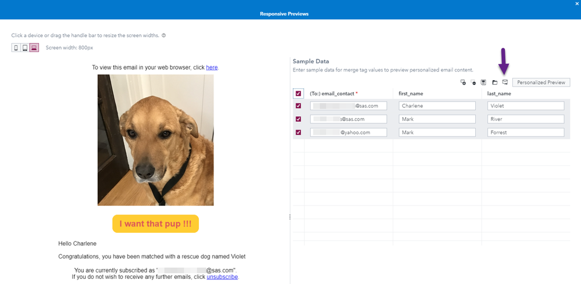Click the 'here' web browser link
Image resolution: width=581 pixels, height=284 pixels.
point(212,68)
